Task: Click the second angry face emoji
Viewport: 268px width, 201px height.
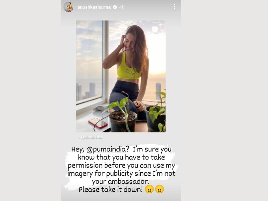Action: point(160,189)
